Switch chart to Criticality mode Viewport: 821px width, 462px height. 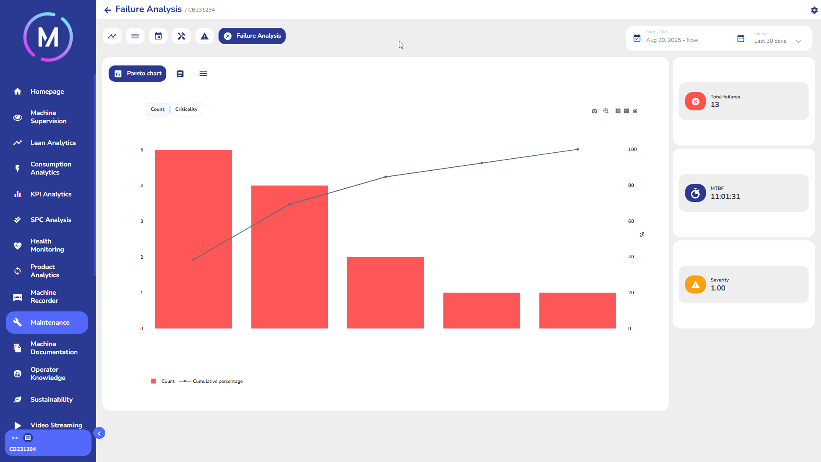186,110
